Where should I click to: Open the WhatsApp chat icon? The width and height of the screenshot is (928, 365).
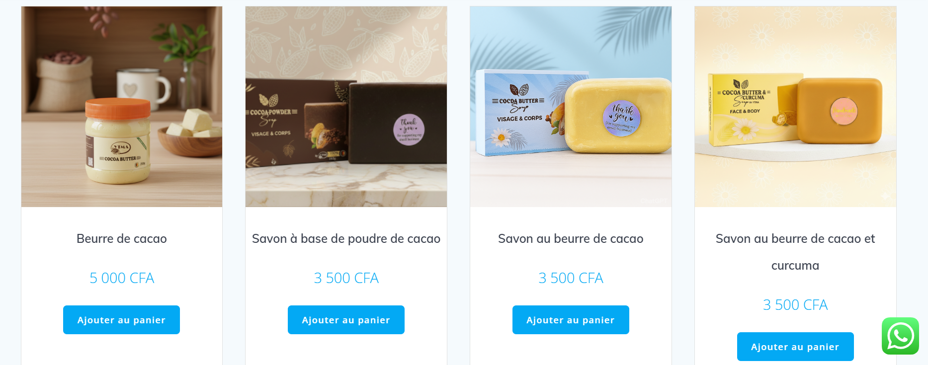[x=900, y=336]
